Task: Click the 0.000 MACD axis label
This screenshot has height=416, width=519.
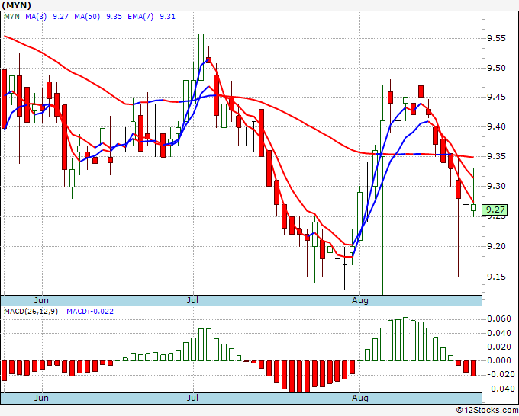Action: point(499,360)
